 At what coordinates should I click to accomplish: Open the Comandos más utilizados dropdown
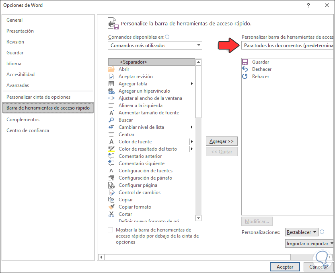click(x=155, y=45)
